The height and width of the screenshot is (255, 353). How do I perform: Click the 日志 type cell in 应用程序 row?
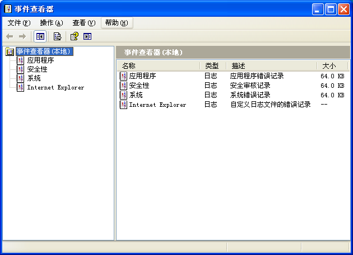[211, 76]
